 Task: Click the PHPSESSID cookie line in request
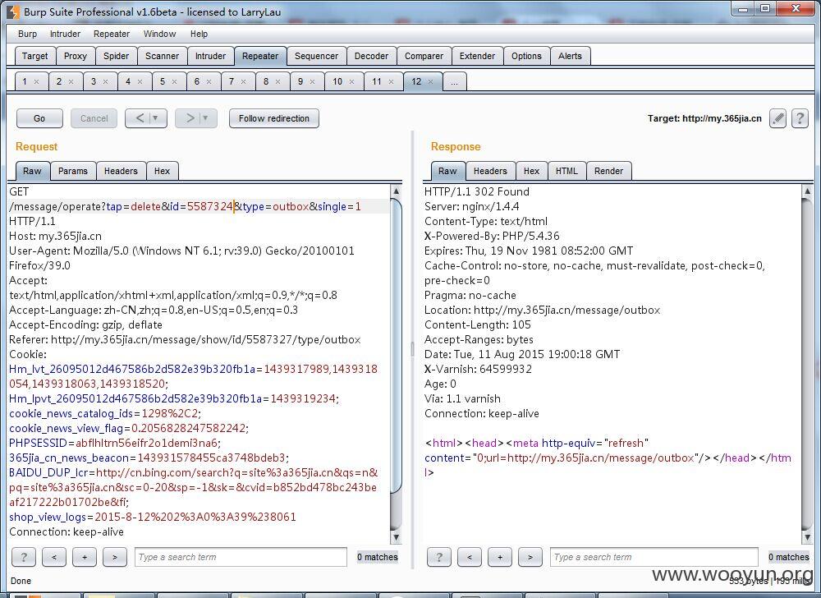115,443
